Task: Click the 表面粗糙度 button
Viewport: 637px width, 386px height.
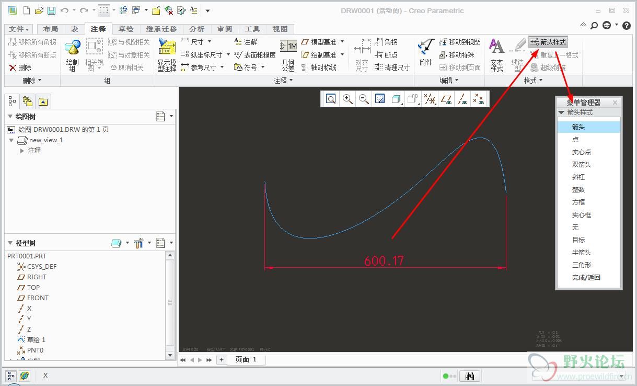Action: coord(254,54)
